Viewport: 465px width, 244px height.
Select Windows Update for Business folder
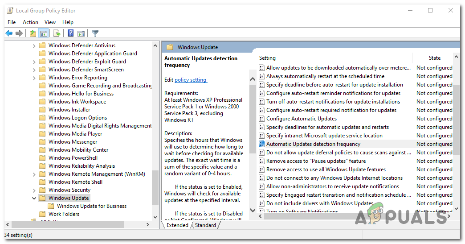pyautogui.click(x=91, y=206)
